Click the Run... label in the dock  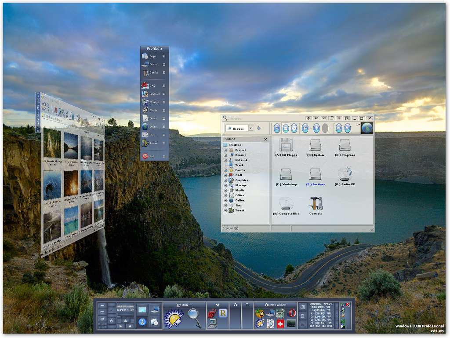click(x=184, y=305)
